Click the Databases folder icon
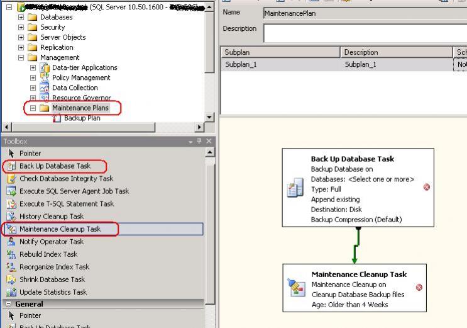The image size is (467, 328). tap(32, 17)
